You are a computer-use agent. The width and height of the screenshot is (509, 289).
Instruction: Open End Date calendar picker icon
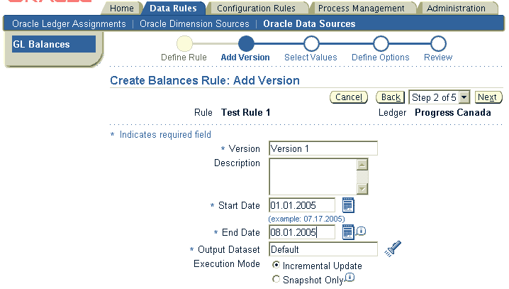click(x=348, y=232)
